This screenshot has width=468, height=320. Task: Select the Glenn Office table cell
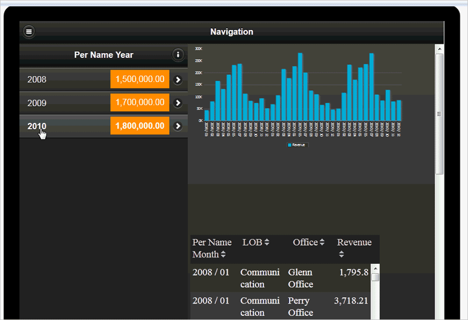point(301,278)
